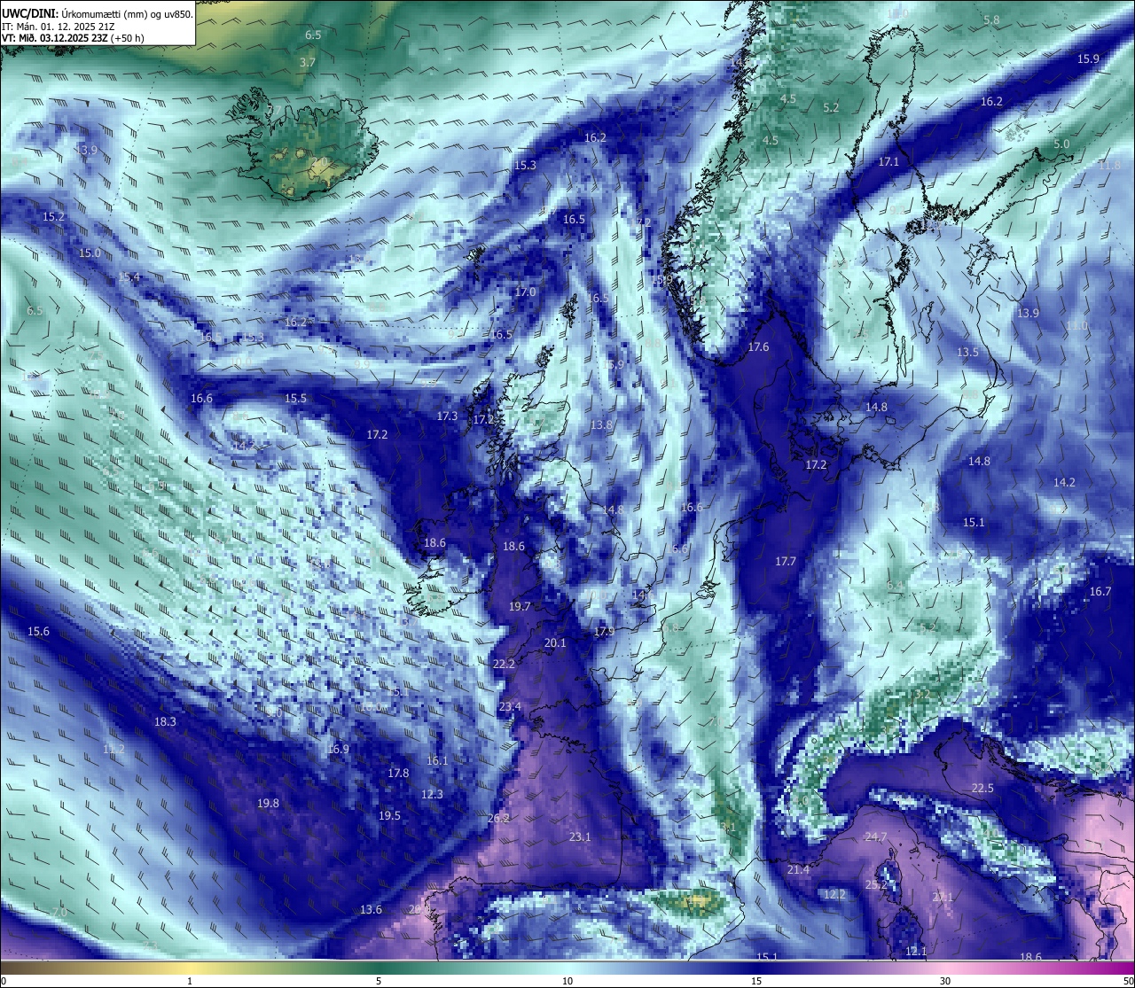Click the 19.5 value on the map
The width and height of the screenshot is (1135, 988).
point(389,815)
